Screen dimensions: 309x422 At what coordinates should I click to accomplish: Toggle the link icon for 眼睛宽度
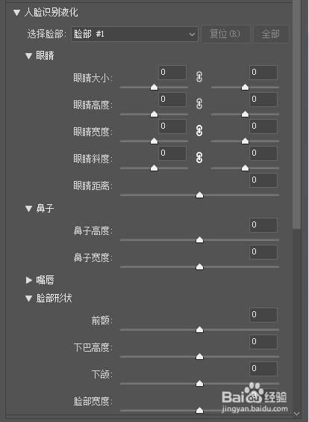coord(199,131)
